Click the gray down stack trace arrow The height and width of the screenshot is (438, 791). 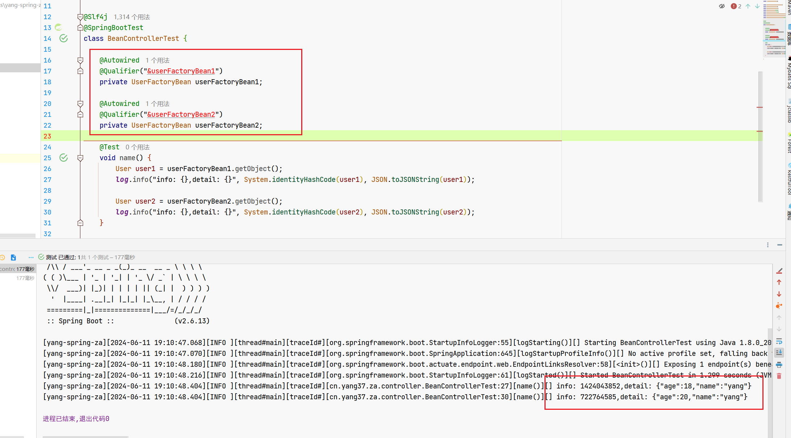(779, 329)
